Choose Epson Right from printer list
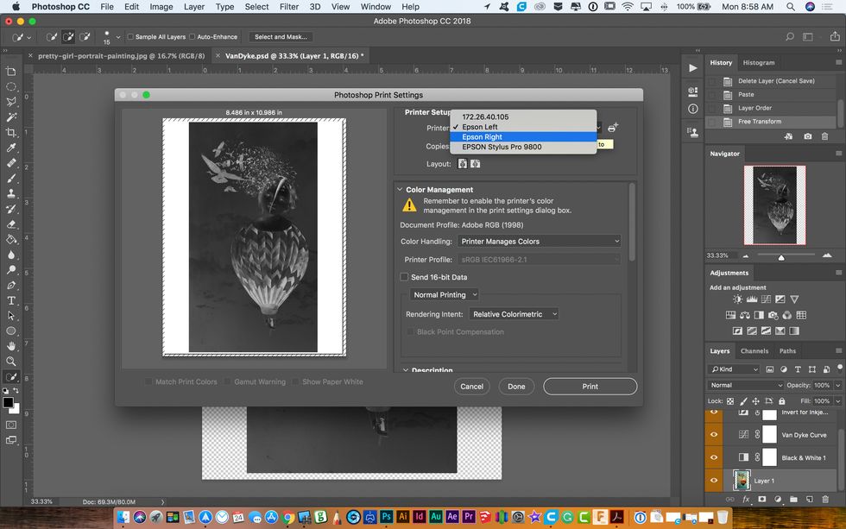This screenshot has width=846, height=529. pyautogui.click(x=482, y=137)
